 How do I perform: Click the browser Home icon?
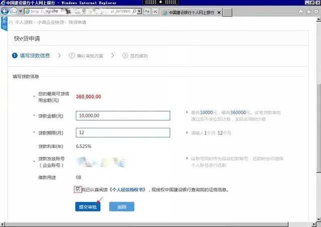pos(301,12)
